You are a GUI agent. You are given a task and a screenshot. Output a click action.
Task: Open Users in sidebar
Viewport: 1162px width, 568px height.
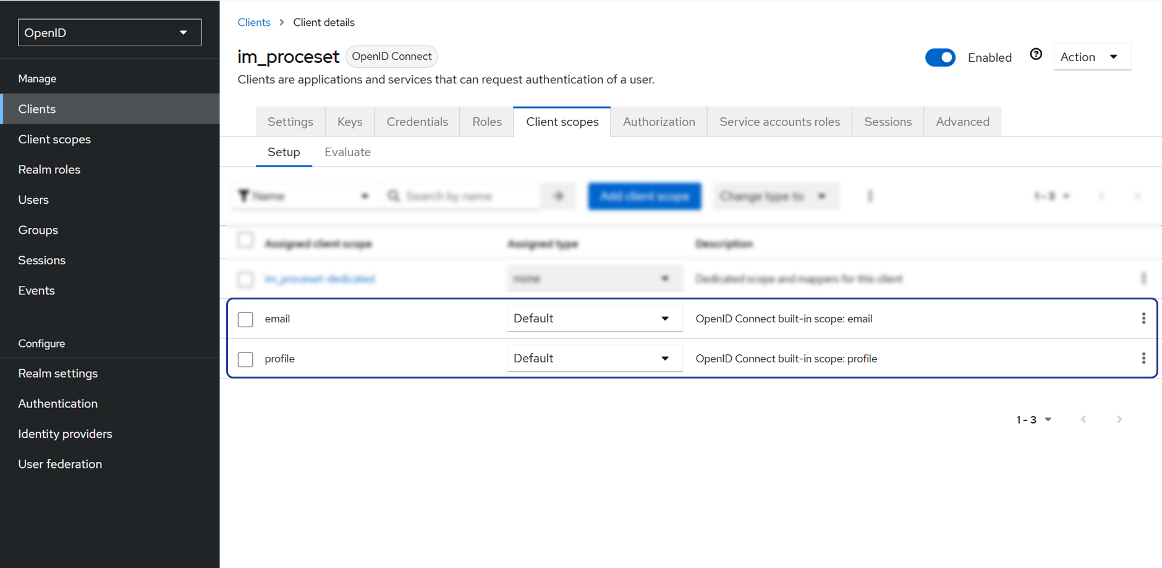pyautogui.click(x=110, y=199)
